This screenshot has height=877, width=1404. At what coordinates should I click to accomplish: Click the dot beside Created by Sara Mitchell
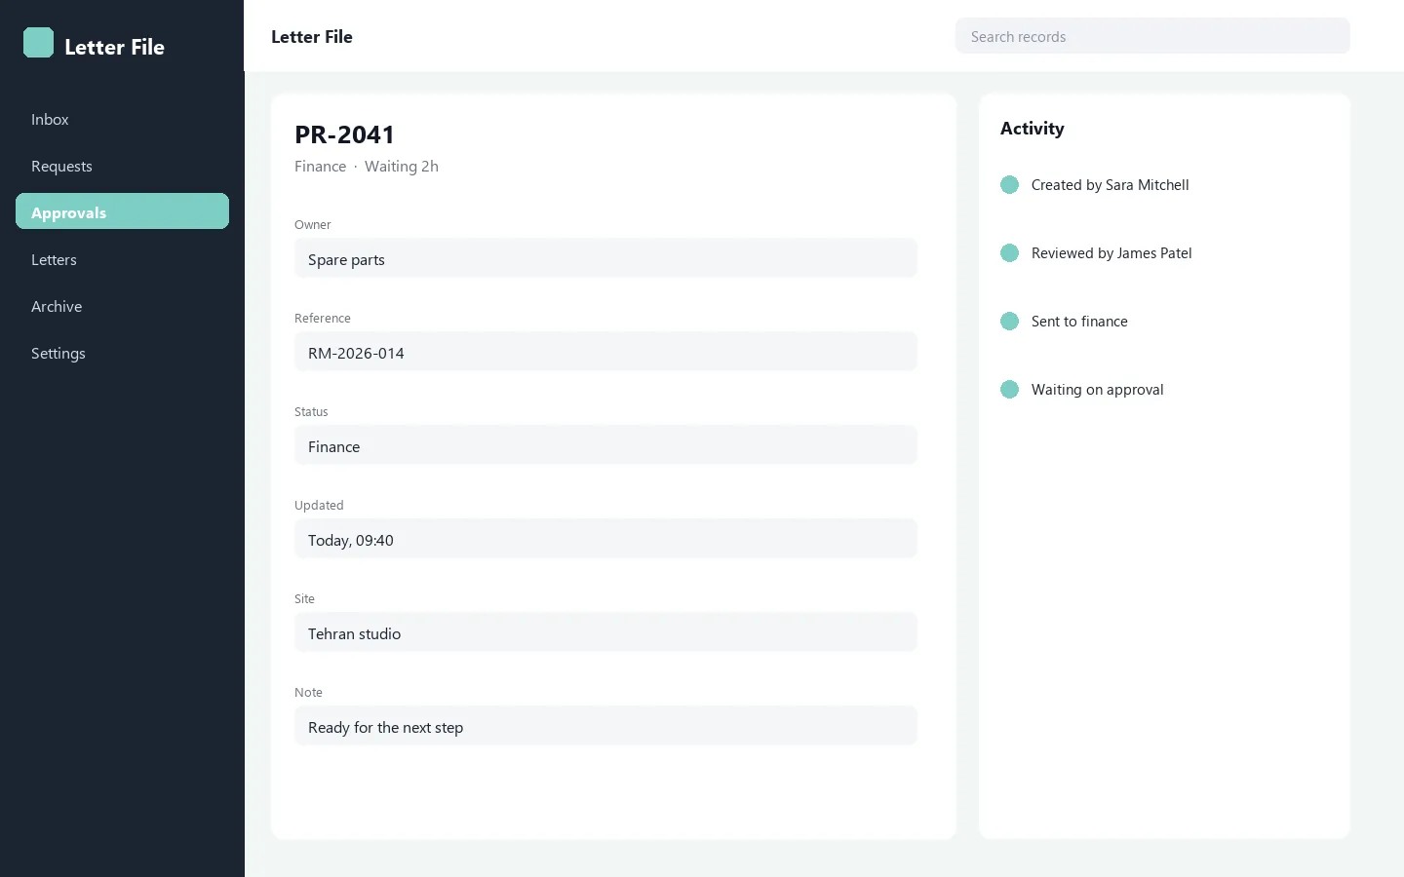(1009, 184)
